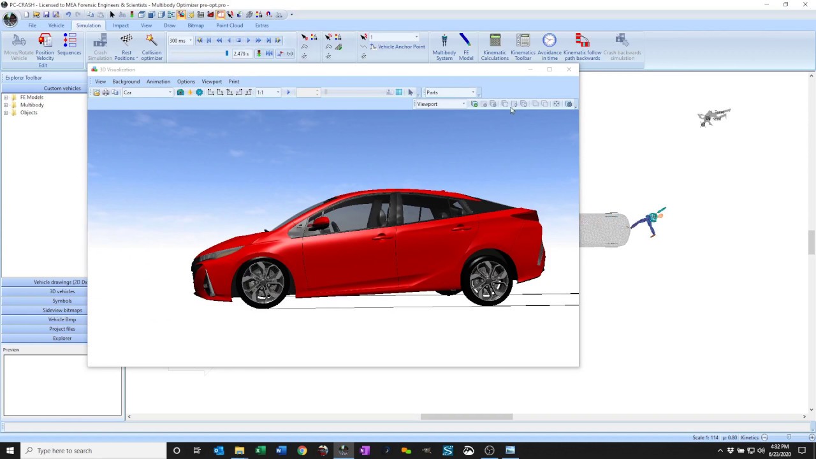Screen dimensions: 816x459
Task: Open Options menu in 3D Visualization
Action: point(186,82)
